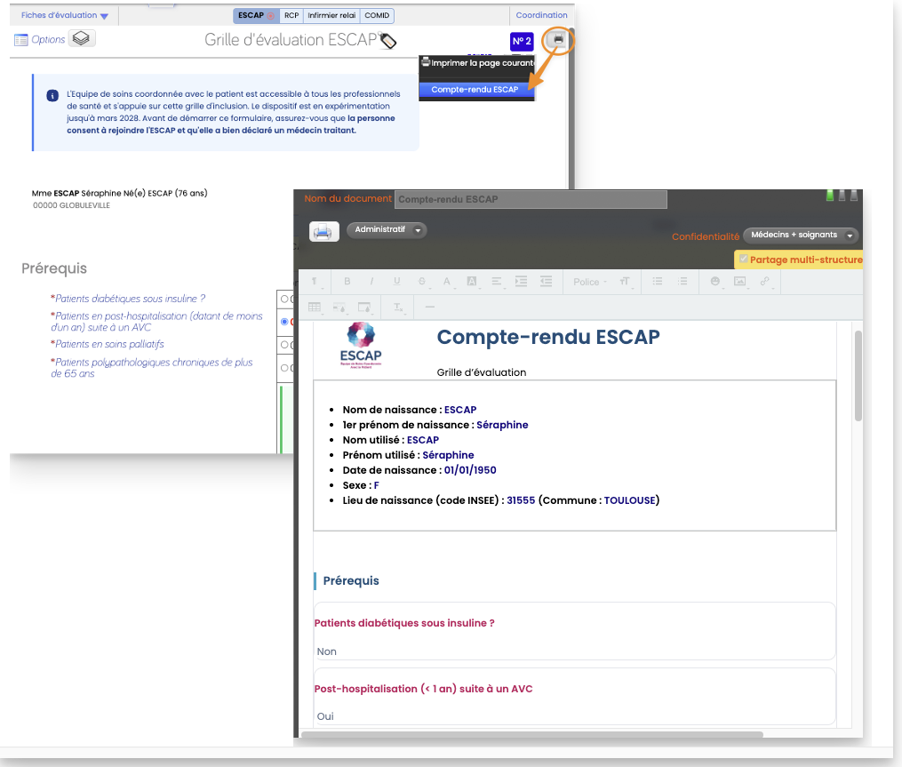Click the Options list icon
This screenshot has height=767, width=902.
point(20,40)
